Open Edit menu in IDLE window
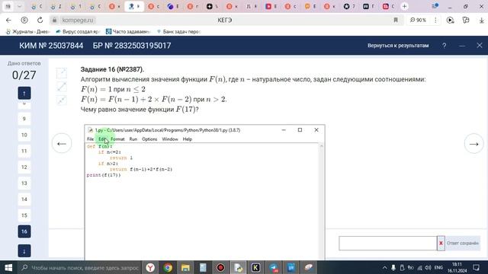This screenshot has height=274, width=488. click(102, 139)
